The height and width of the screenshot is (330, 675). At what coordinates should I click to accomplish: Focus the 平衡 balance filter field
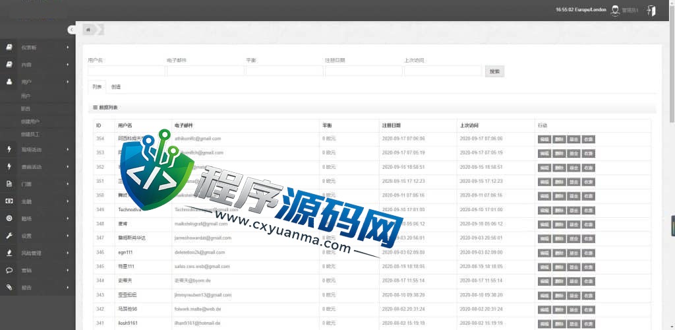(x=285, y=71)
